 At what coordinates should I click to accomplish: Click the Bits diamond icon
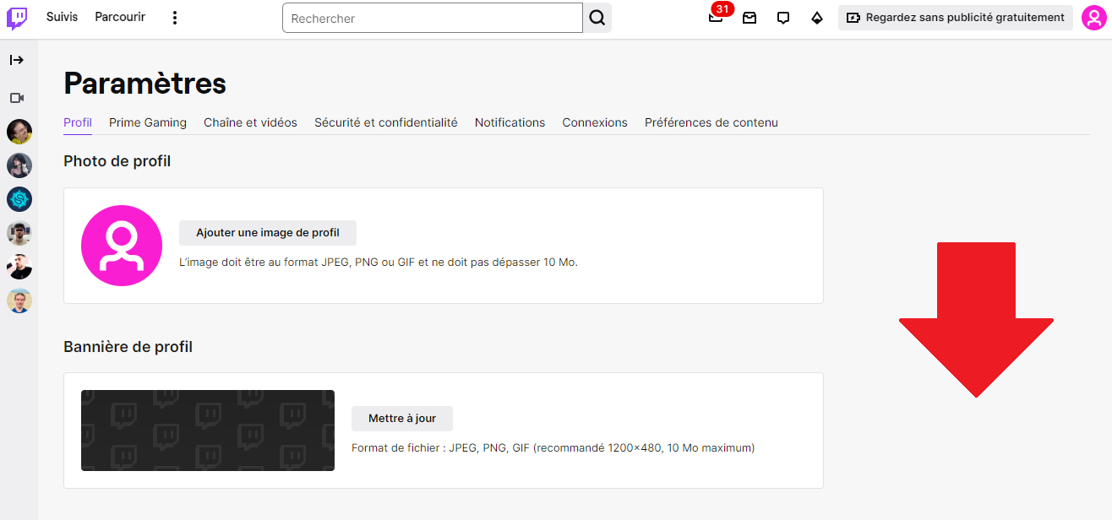(817, 18)
